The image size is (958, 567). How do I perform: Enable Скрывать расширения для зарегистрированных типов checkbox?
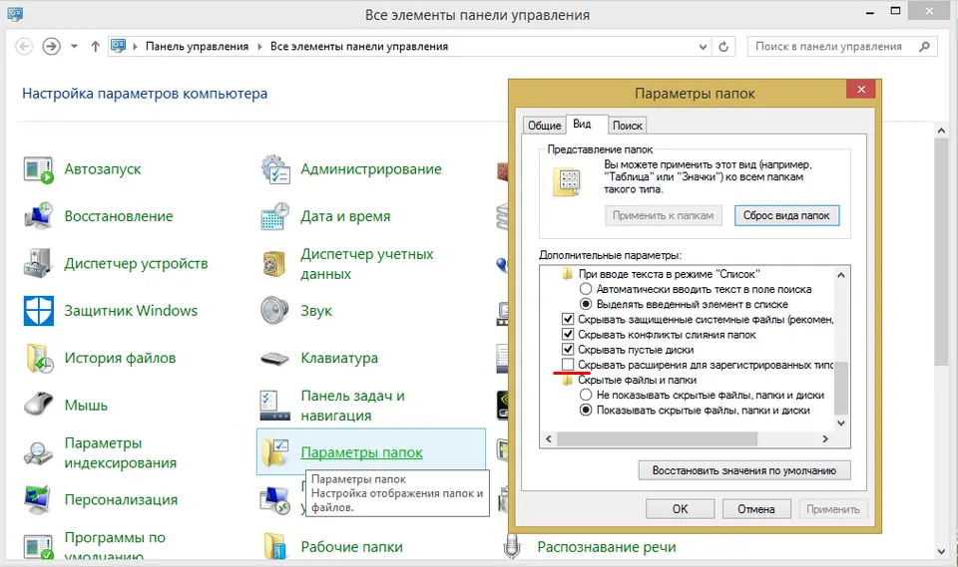point(568,365)
